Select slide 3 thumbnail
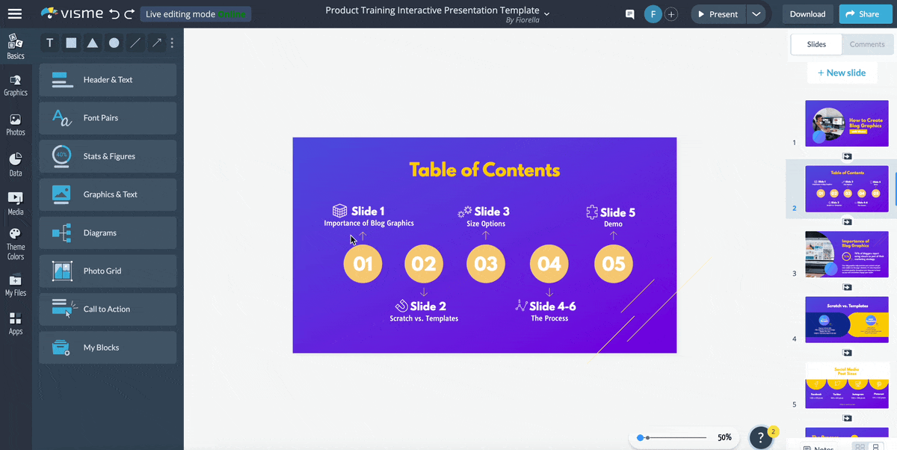The width and height of the screenshot is (897, 450). pos(846,254)
